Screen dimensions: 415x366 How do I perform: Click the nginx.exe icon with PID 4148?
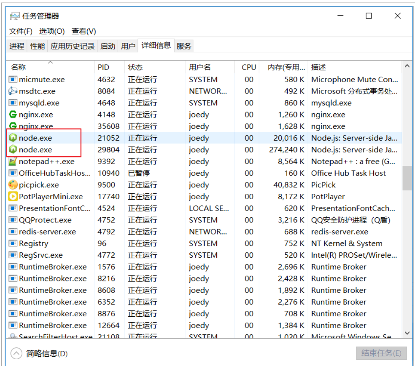[x=13, y=115]
